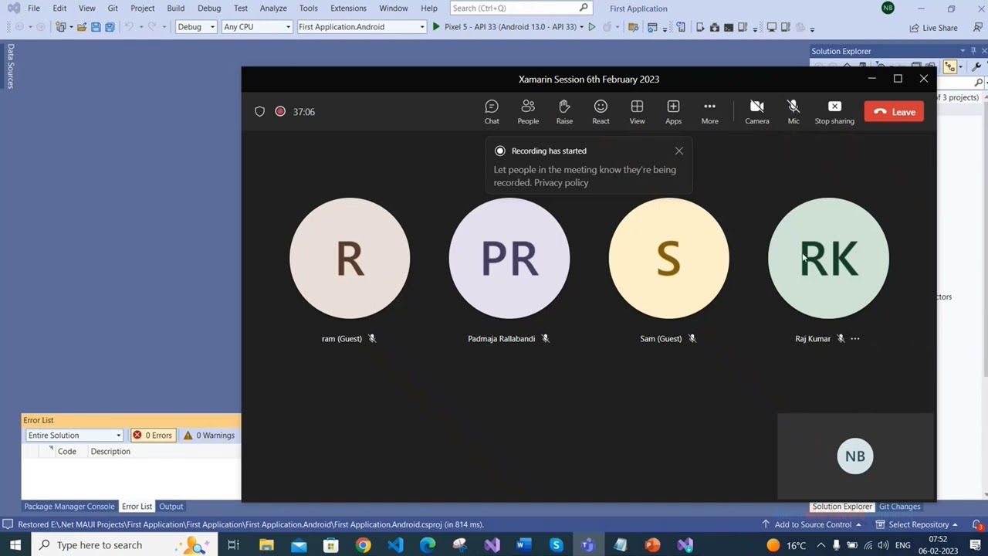Toggle the Mic in Teams meeting
988x556 pixels.
point(793,112)
